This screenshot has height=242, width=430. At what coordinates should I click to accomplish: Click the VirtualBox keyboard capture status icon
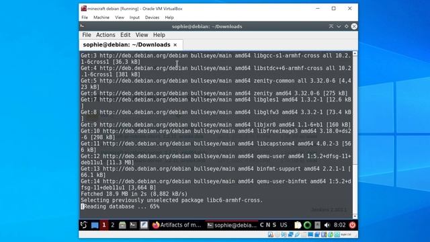[x=337, y=235]
